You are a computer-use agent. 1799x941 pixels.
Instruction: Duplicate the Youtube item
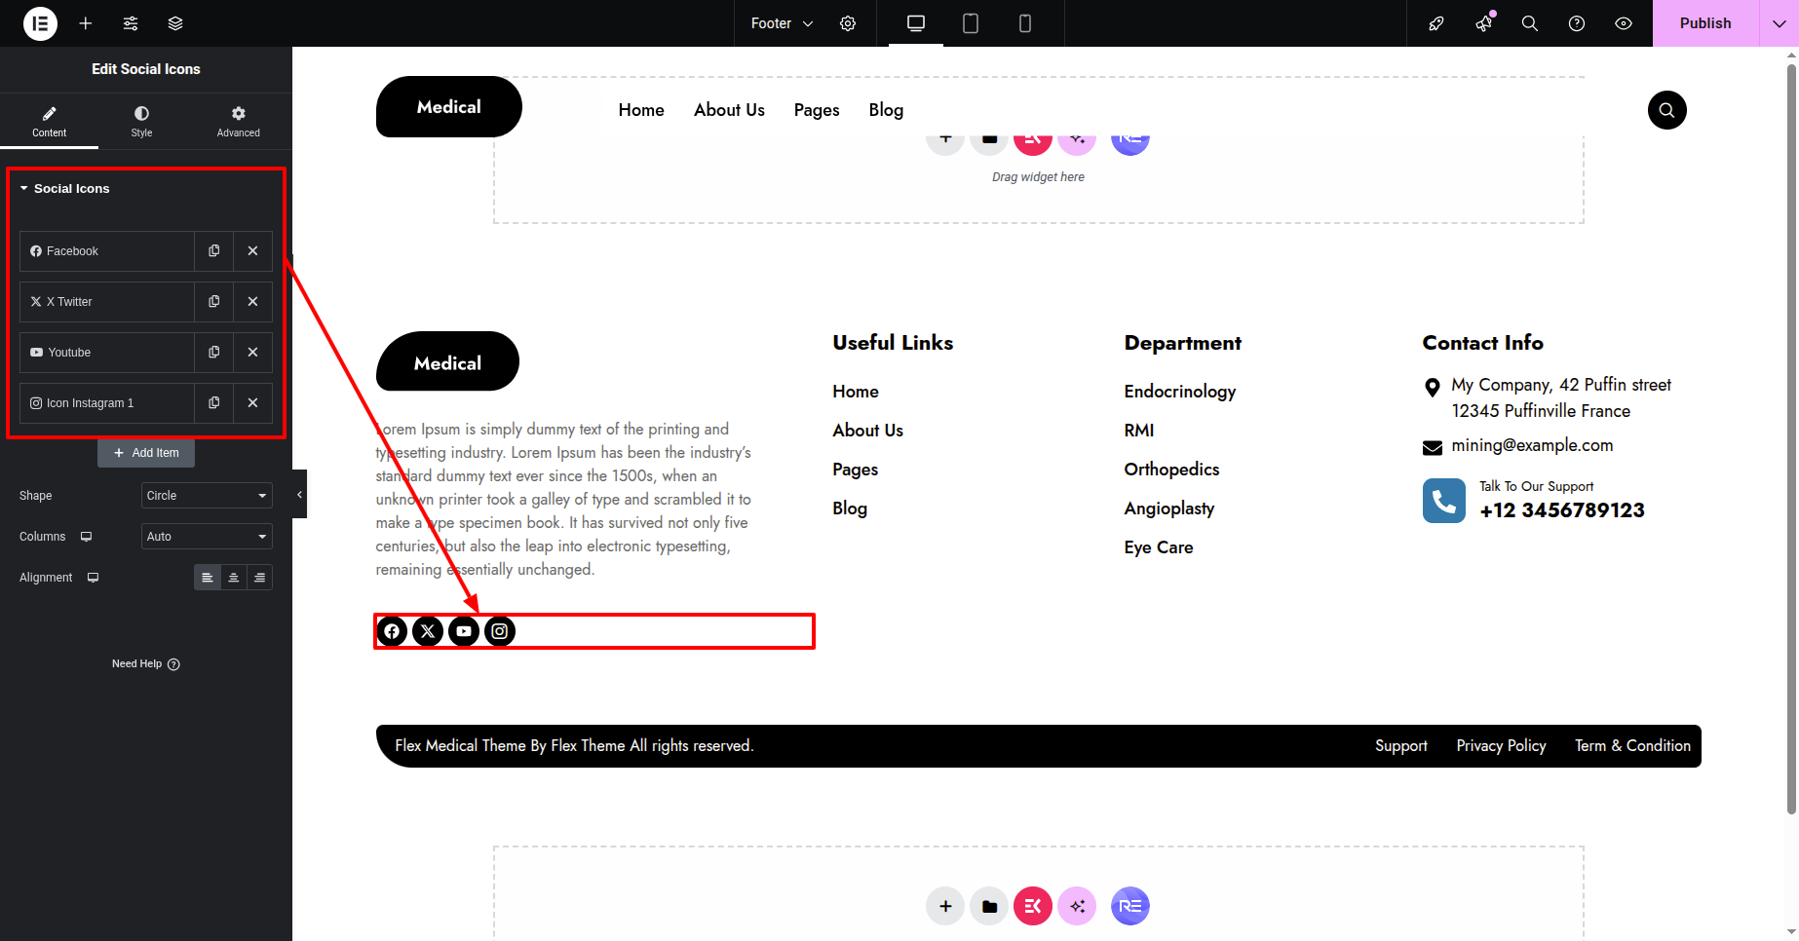[x=214, y=353]
